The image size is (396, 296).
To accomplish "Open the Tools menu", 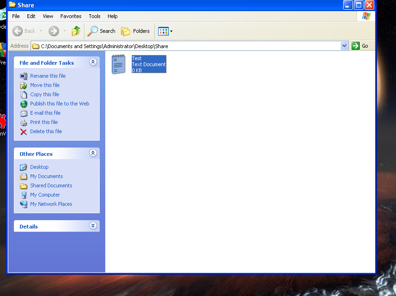I will [x=95, y=16].
